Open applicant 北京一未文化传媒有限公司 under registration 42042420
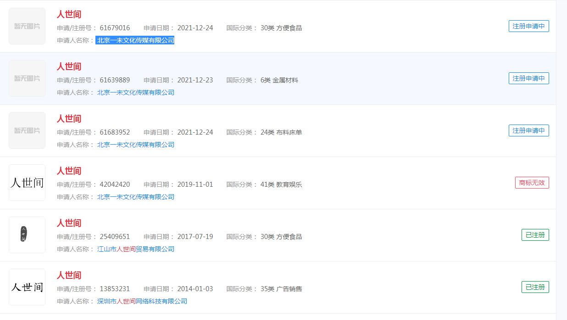 point(136,197)
